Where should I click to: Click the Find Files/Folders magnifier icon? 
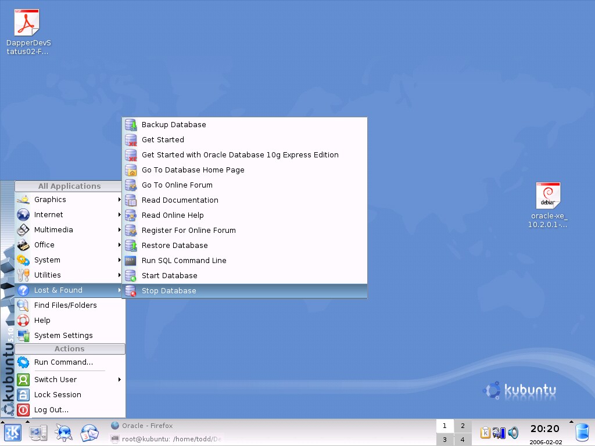pos(23,305)
